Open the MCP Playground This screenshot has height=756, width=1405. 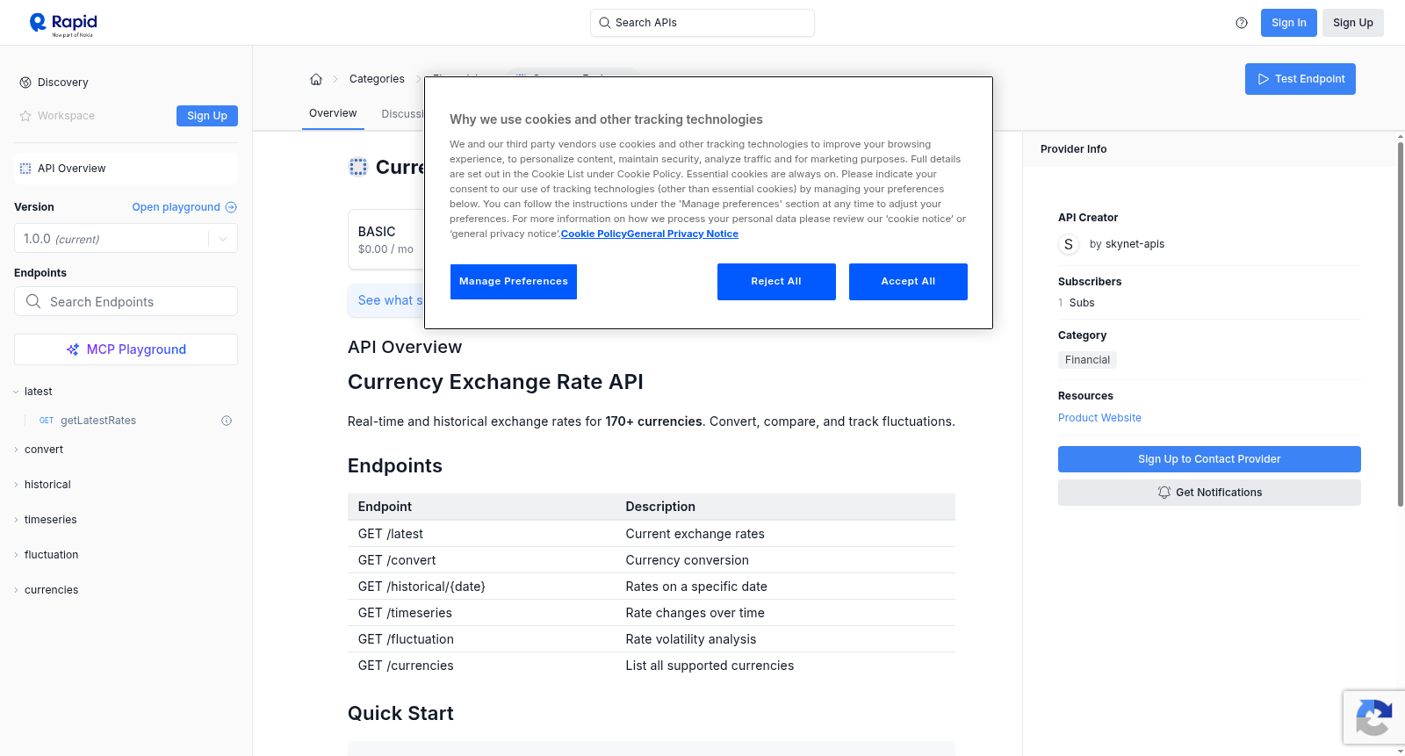pyautogui.click(x=126, y=349)
